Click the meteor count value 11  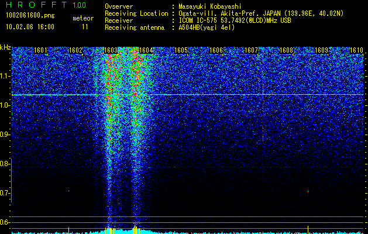[x=85, y=27]
